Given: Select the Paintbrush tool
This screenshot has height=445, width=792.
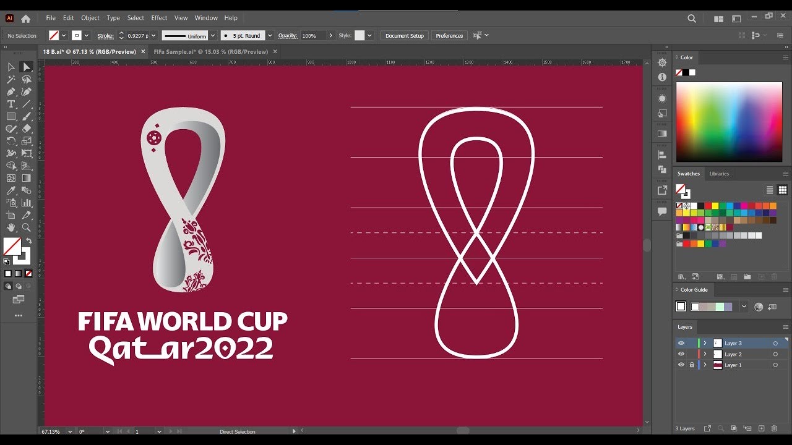Looking at the screenshot, I should point(26,116).
